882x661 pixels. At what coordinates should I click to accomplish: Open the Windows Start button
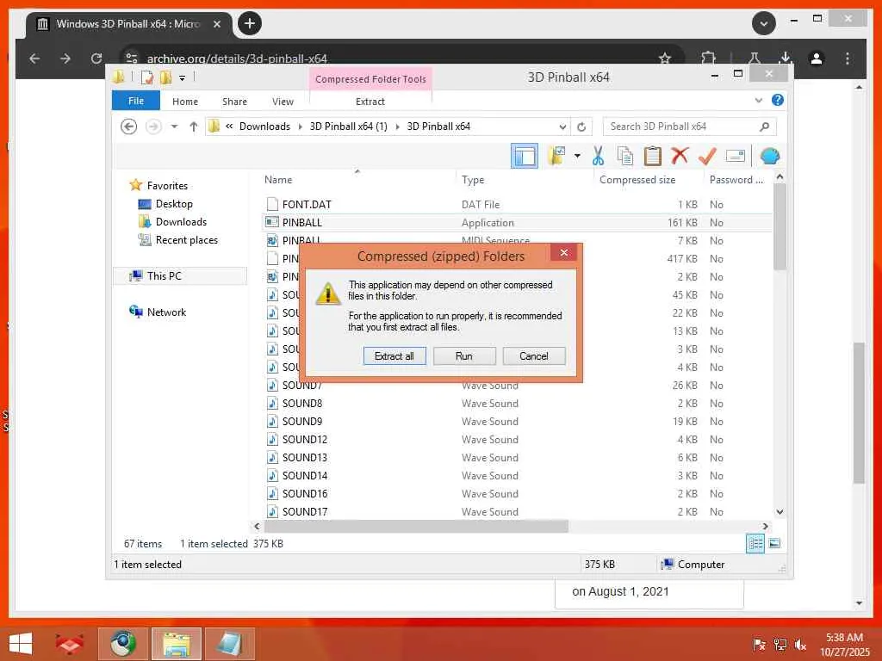point(21,644)
